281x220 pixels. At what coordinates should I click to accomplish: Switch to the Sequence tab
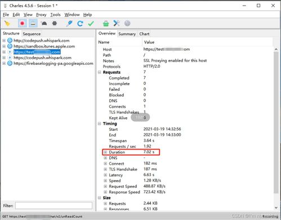tap(32, 34)
